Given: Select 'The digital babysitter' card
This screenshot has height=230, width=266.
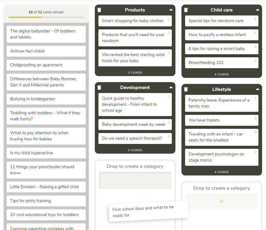Looking at the screenshot, I should [46, 34].
